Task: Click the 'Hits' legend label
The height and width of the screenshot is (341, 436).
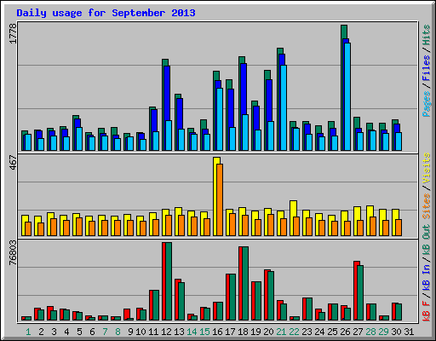Action: 426,35
